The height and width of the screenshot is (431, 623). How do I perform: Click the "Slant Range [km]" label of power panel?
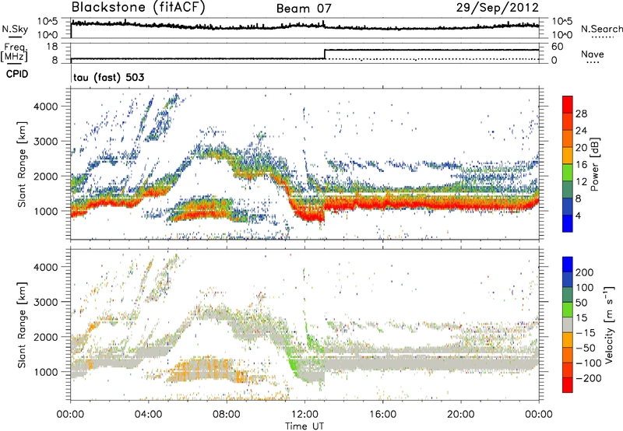coord(22,164)
